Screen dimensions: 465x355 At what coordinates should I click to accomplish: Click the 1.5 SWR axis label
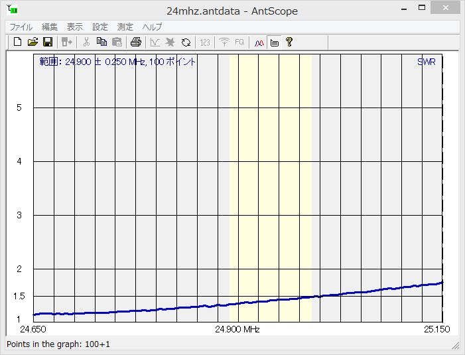(19, 296)
